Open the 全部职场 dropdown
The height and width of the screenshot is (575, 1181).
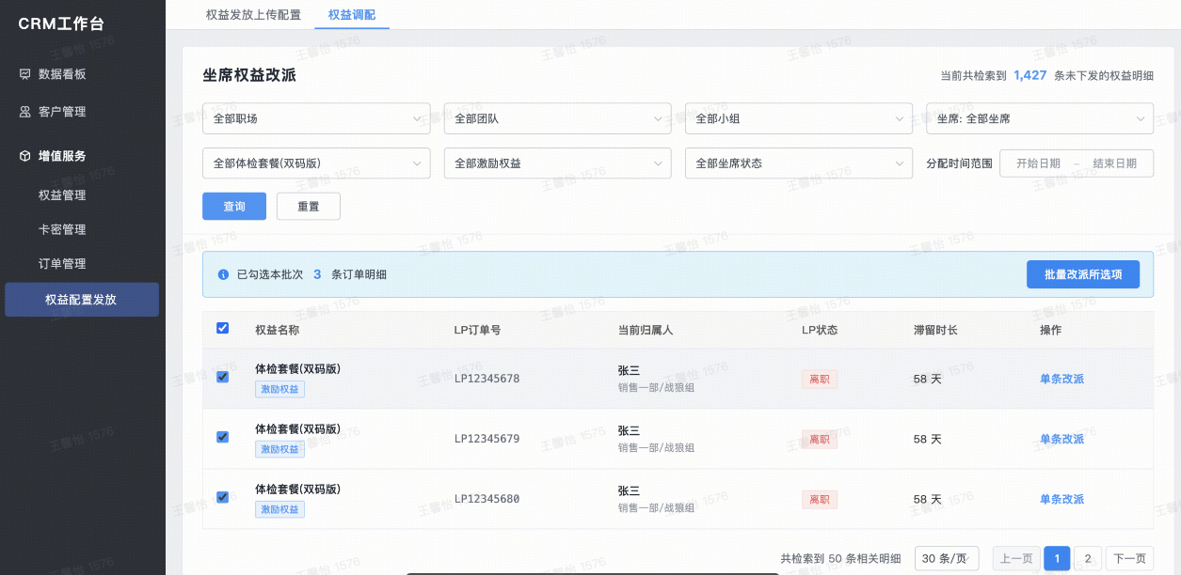[316, 119]
